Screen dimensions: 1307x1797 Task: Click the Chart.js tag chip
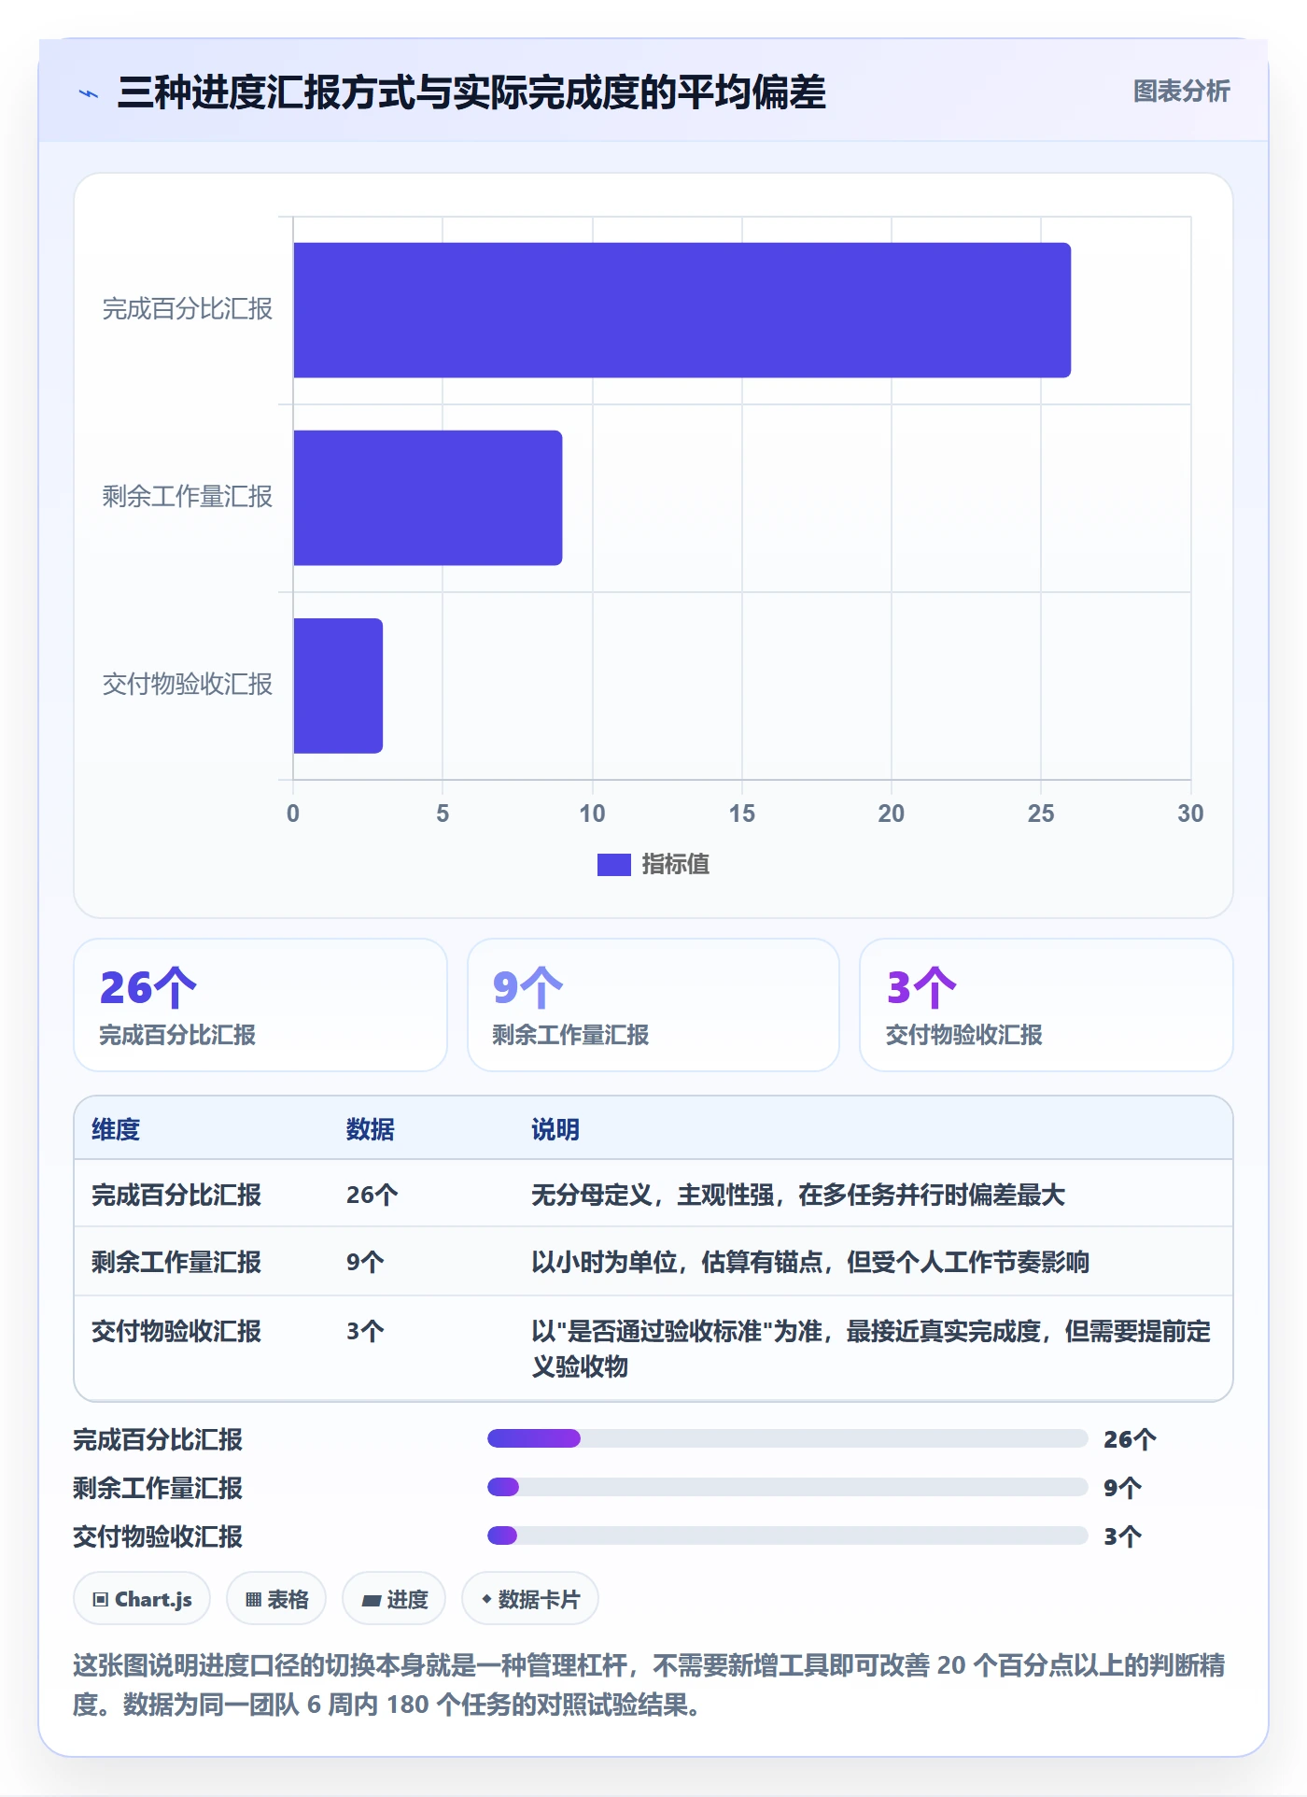[142, 1599]
